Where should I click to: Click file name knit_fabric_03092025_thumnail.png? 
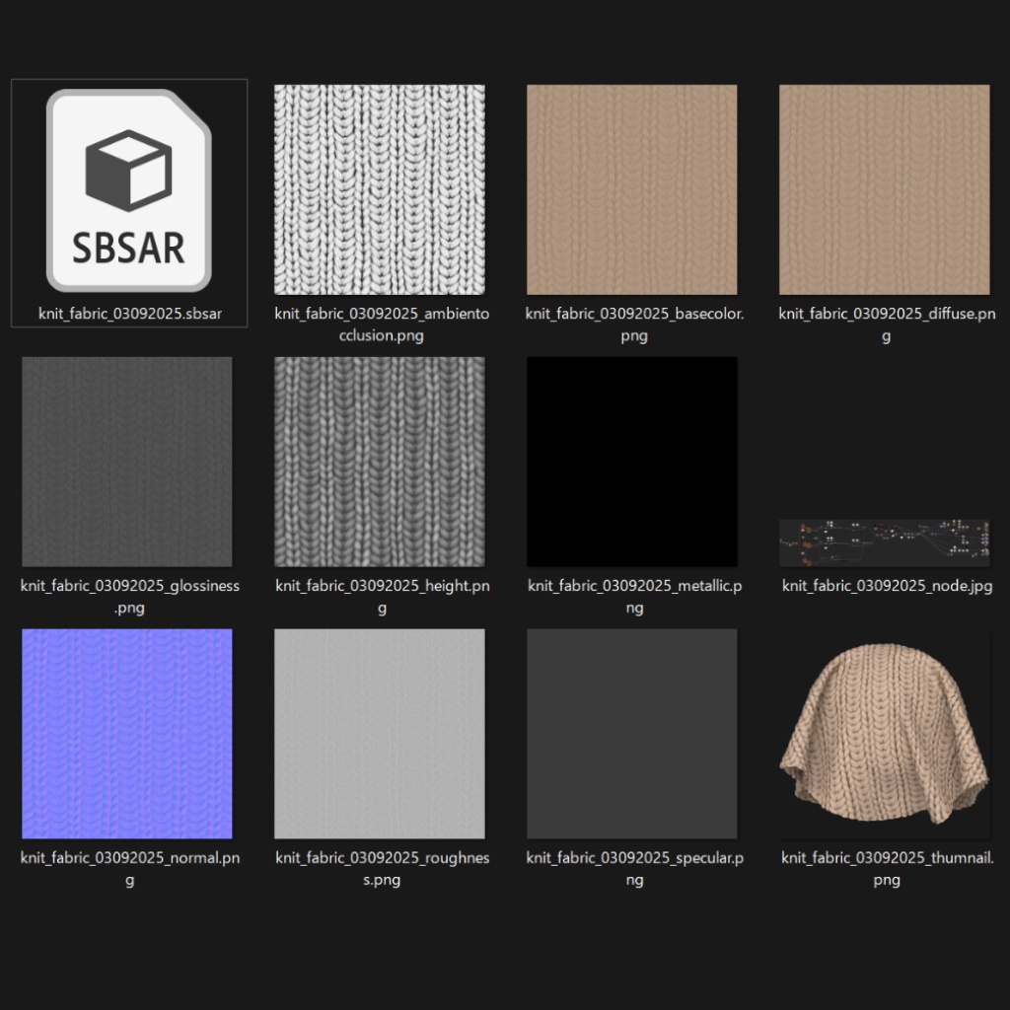pyautogui.click(x=887, y=869)
